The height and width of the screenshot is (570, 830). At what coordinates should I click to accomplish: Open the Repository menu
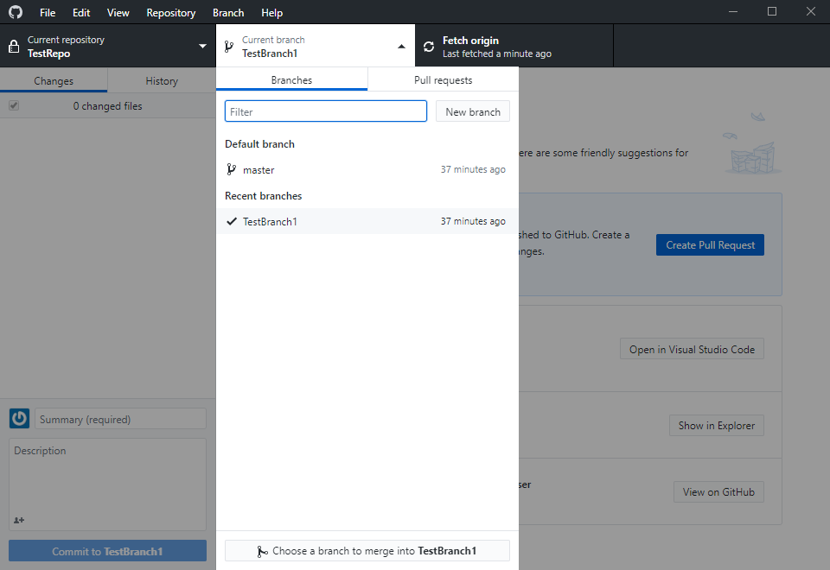pos(171,13)
